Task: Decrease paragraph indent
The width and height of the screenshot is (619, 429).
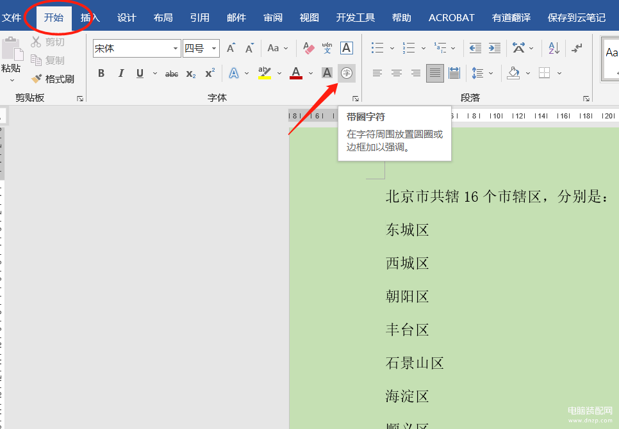Action: [x=475, y=48]
